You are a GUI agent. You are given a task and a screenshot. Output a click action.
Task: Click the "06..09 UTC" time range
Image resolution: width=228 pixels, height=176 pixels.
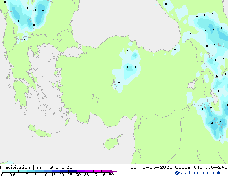coord(189,167)
